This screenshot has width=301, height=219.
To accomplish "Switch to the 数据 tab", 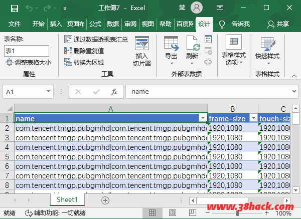I will pyautogui.click(x=113, y=24).
